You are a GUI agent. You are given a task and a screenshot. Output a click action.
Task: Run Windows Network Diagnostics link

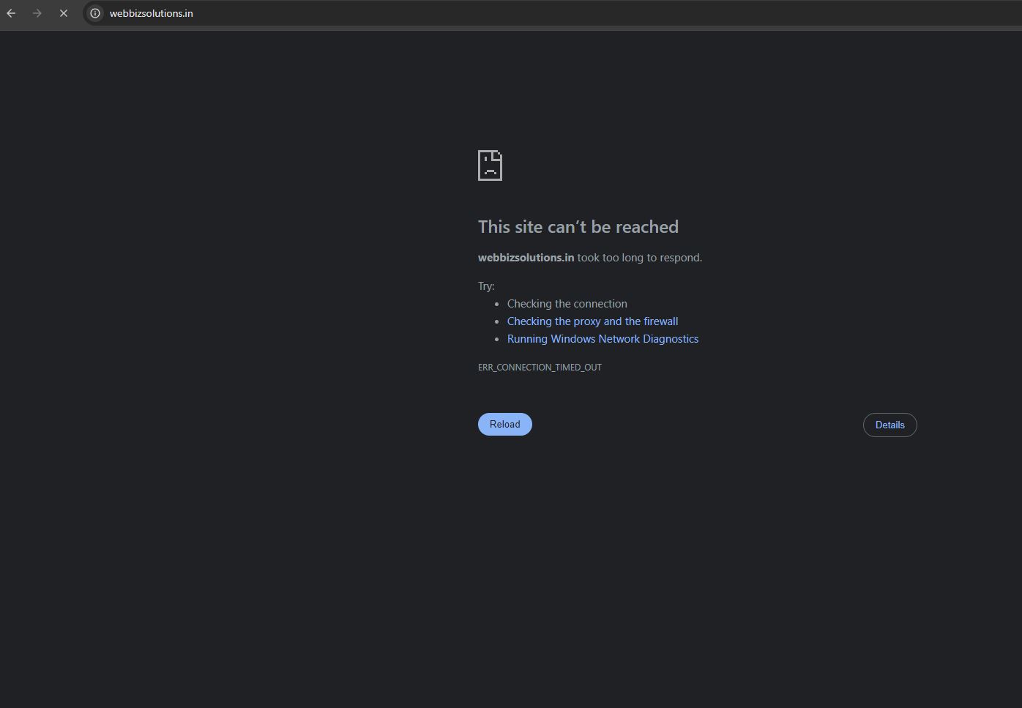click(603, 339)
